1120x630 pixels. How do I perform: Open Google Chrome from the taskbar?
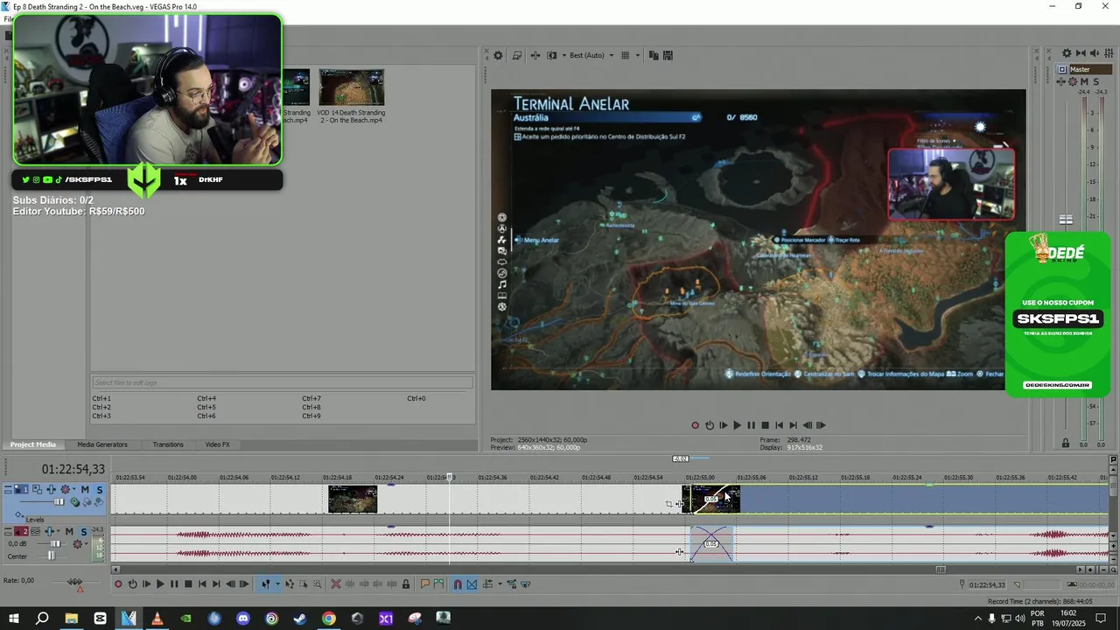(x=328, y=619)
